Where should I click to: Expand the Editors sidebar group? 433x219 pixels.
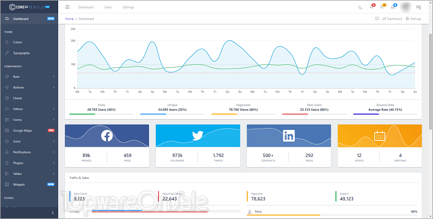[29, 109]
